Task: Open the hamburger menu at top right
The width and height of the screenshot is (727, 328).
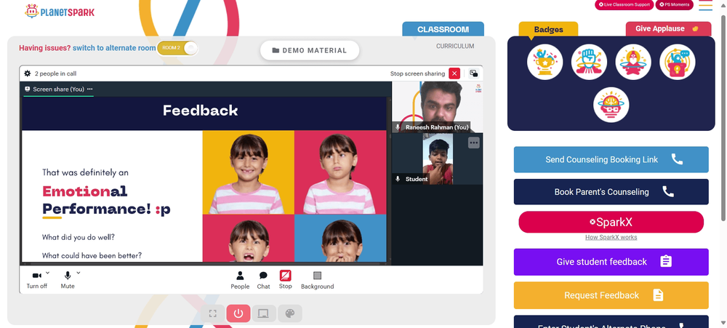Action: coord(705,5)
